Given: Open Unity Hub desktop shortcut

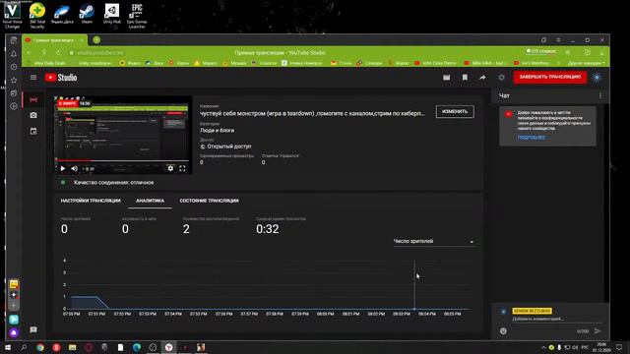Looking at the screenshot, I should (x=111, y=13).
